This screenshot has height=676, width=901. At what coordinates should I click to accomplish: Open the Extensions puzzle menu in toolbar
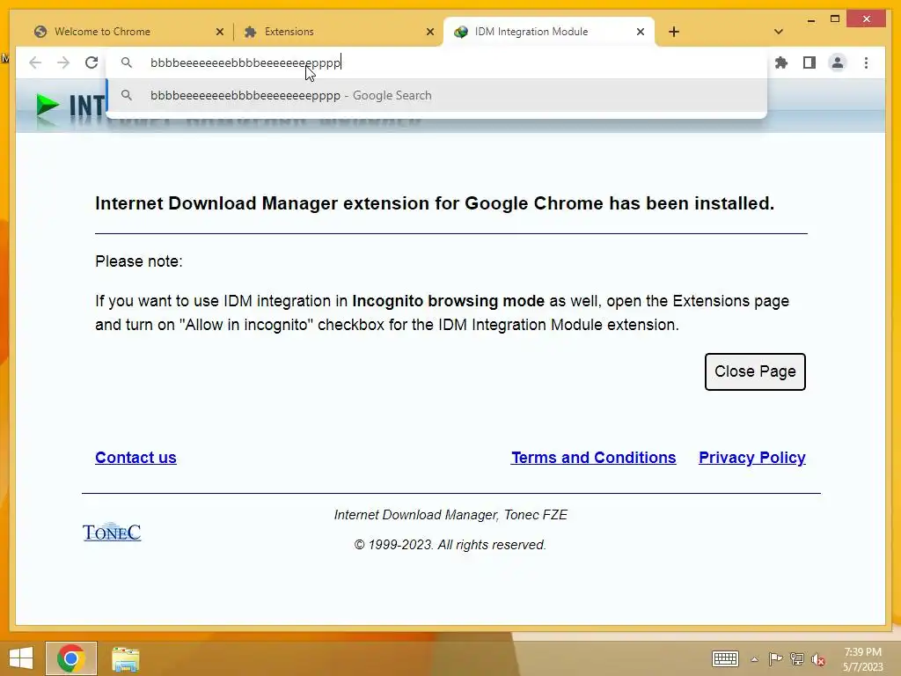pyautogui.click(x=781, y=62)
